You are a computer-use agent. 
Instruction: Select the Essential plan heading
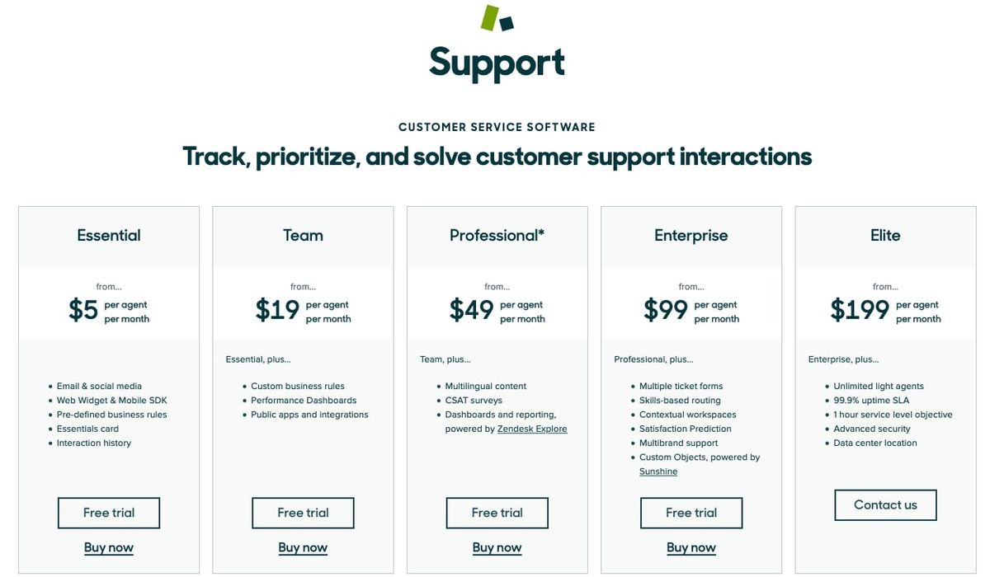pos(108,235)
